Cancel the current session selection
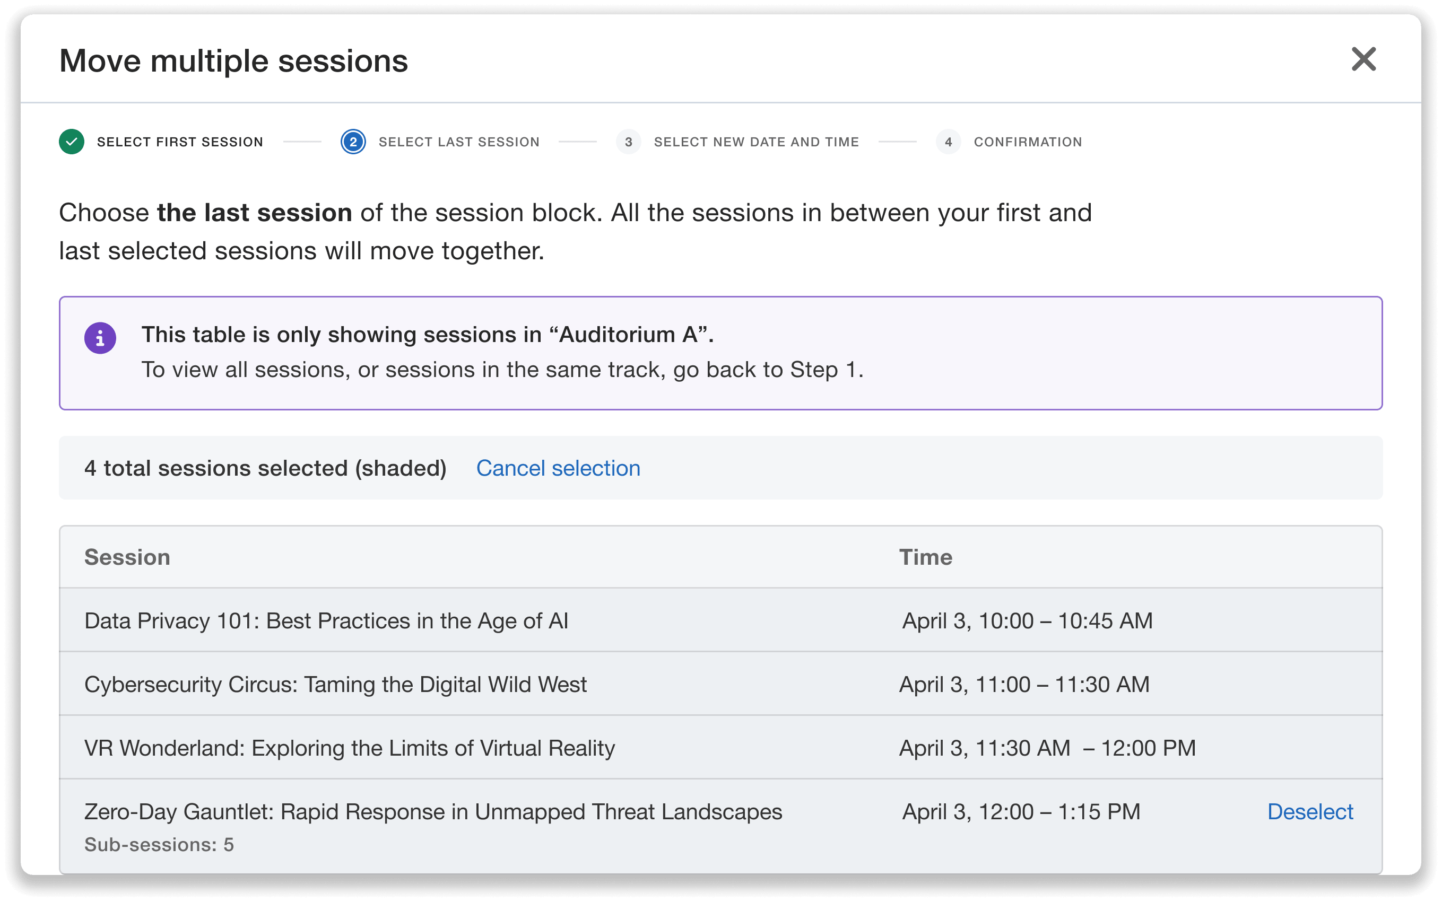Viewport: 1442px width, 902px height. pyautogui.click(x=558, y=468)
